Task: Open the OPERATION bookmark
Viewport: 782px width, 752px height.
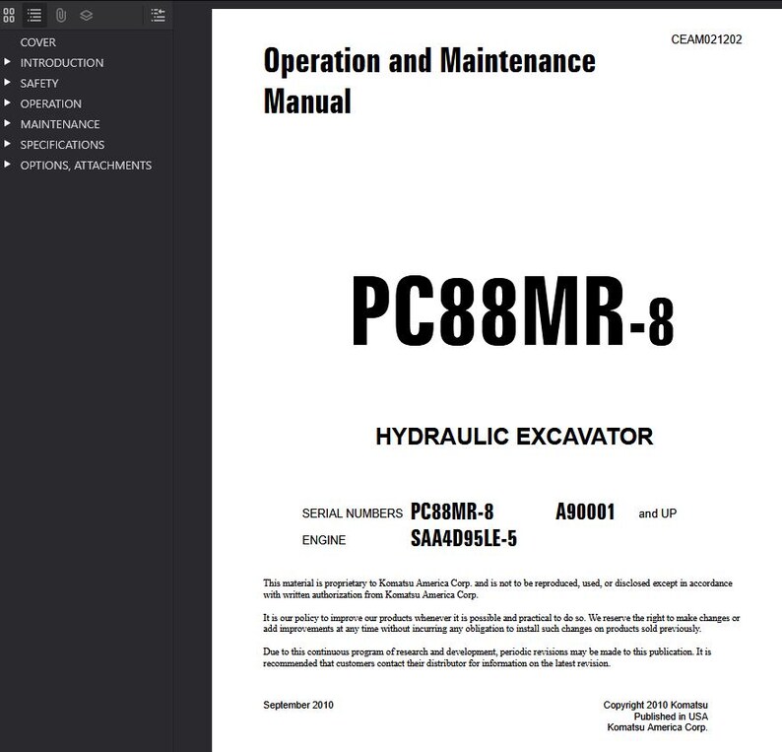Action: pyautogui.click(x=51, y=103)
